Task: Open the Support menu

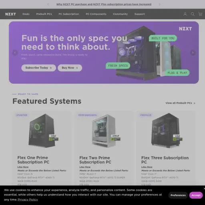Action: click(139, 14)
